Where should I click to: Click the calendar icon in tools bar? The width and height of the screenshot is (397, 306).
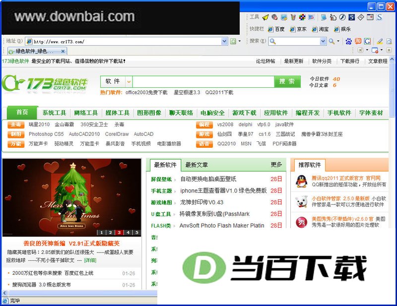point(370,17)
